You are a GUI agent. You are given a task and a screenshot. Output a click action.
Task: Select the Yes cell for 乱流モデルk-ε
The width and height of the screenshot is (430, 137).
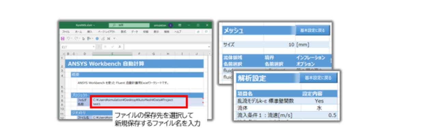pyautogui.click(x=319, y=101)
